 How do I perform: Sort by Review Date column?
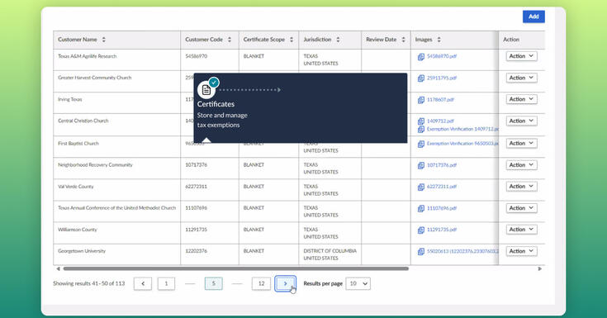pos(403,40)
